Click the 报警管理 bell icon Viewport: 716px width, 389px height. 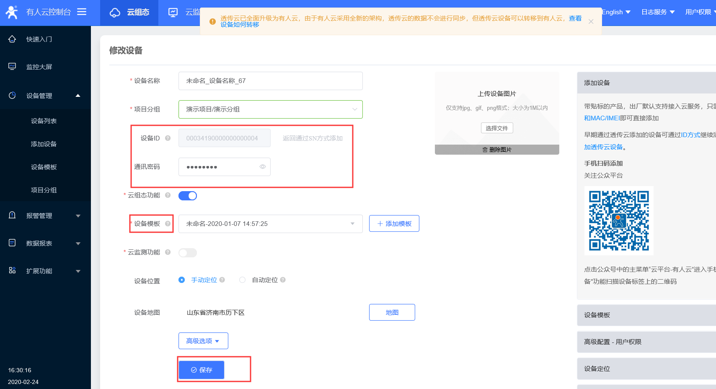coord(12,215)
